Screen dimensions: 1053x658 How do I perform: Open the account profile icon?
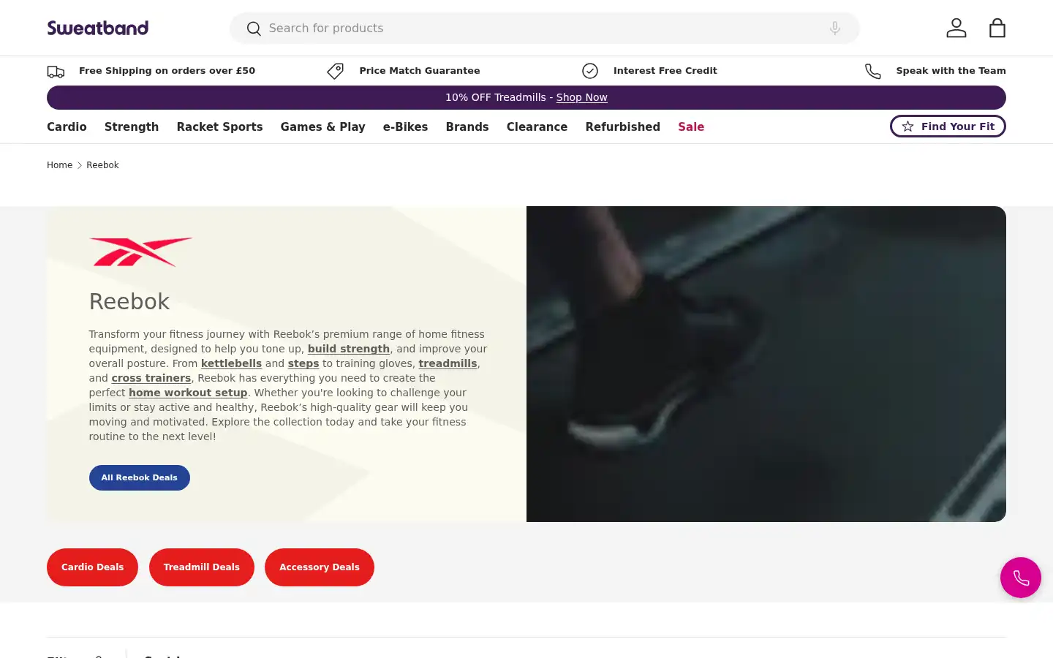point(956,28)
